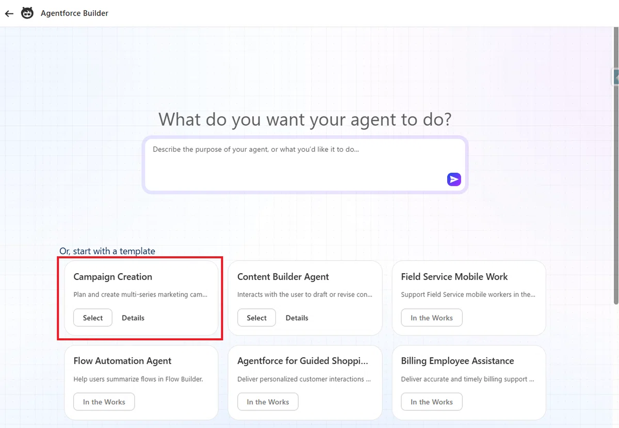
Task: Open Details for Campaign Creation
Action: (x=133, y=318)
